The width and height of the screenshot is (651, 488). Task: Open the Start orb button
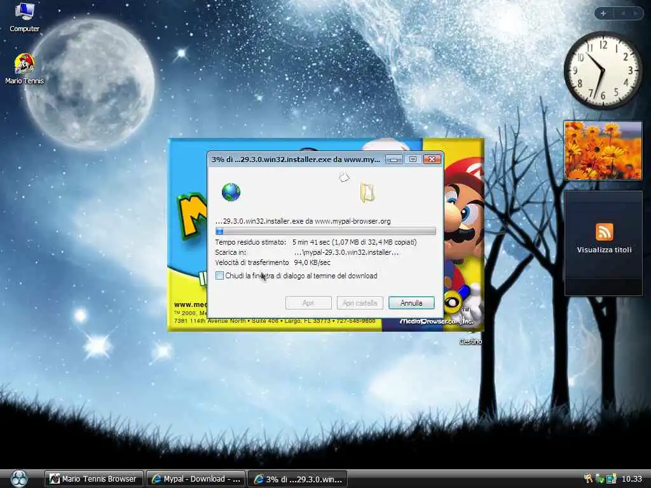(19, 478)
